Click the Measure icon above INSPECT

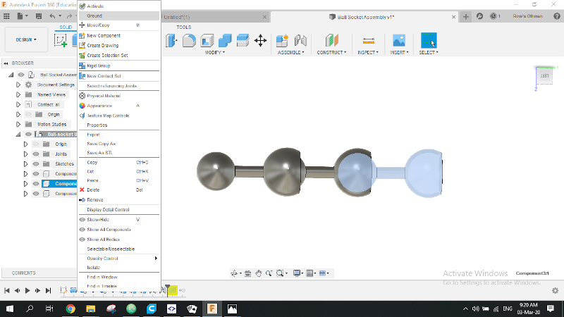click(368, 40)
